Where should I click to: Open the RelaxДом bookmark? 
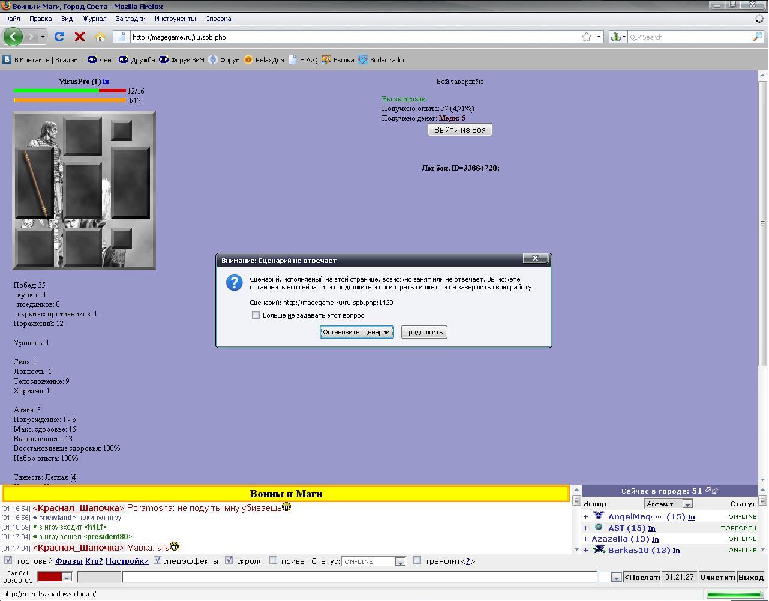pyautogui.click(x=264, y=60)
